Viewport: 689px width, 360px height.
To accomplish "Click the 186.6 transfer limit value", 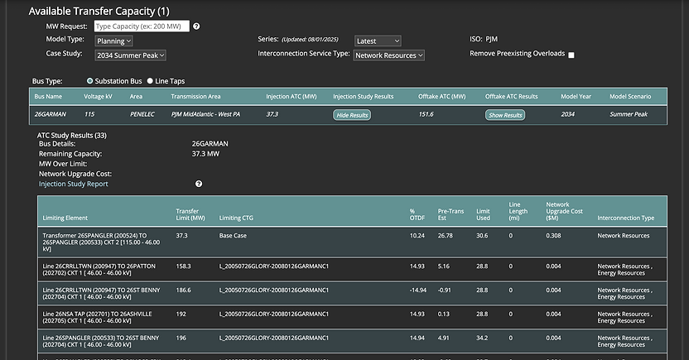I will [x=183, y=290].
